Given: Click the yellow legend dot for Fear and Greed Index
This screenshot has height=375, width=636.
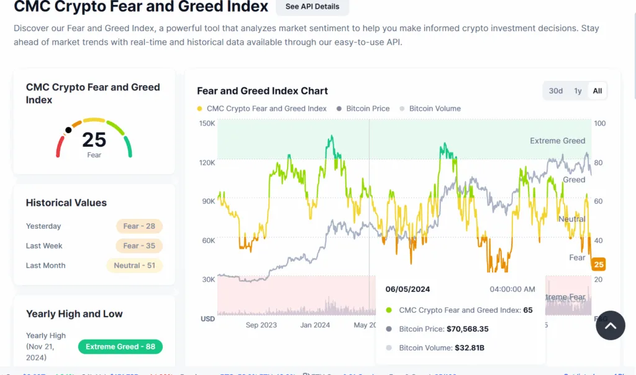Looking at the screenshot, I should pos(198,108).
